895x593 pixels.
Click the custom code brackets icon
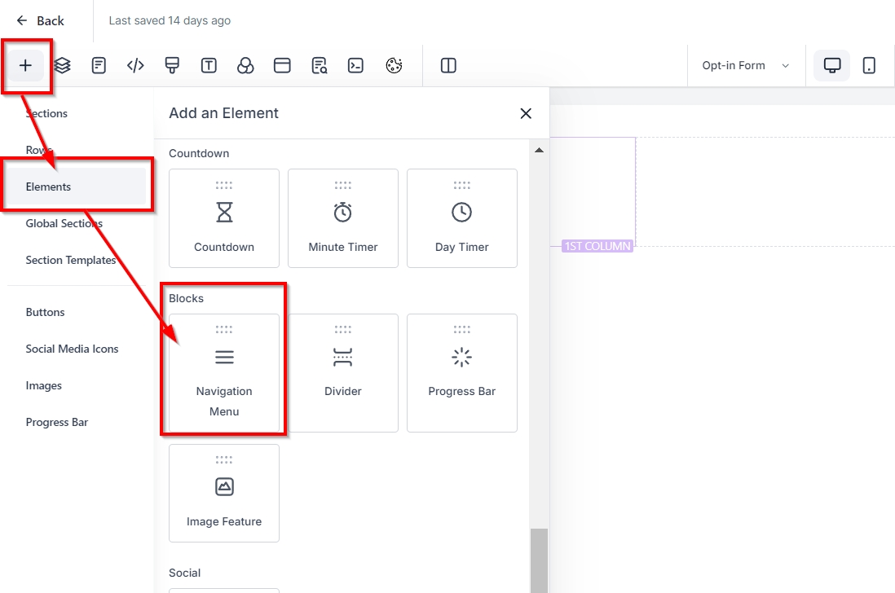pos(135,66)
